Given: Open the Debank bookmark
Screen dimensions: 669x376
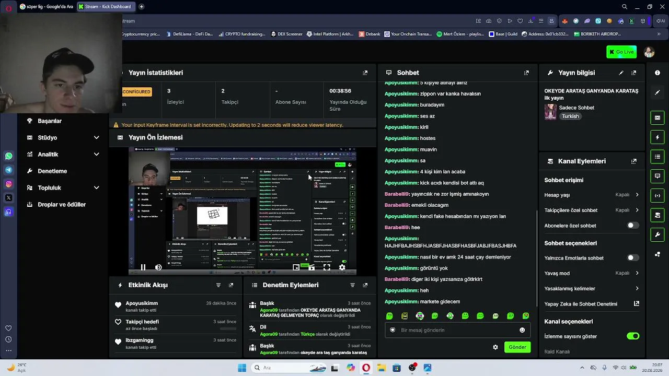Looking at the screenshot, I should tap(370, 34).
